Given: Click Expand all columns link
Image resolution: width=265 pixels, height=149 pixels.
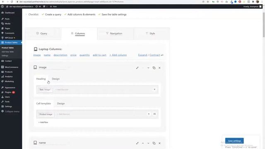Looking at the screenshot, I should pos(142,55).
